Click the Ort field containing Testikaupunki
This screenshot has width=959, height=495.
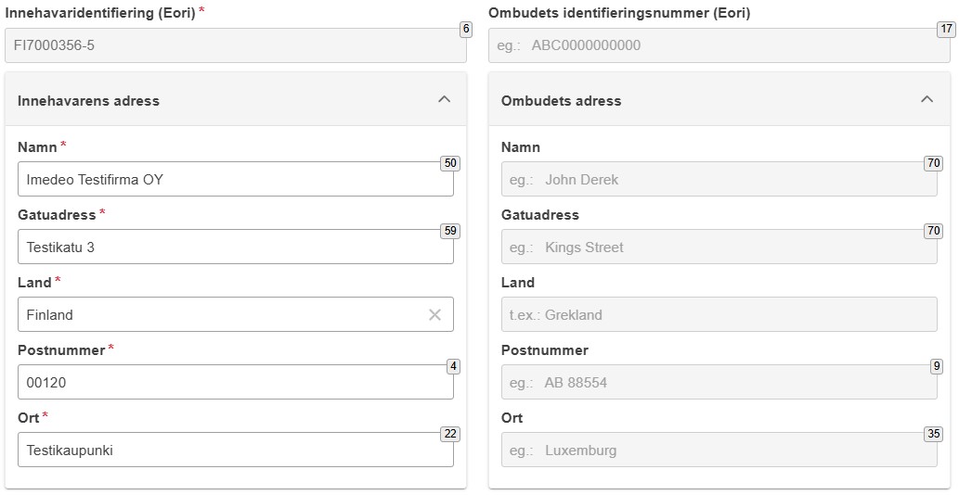(236, 450)
